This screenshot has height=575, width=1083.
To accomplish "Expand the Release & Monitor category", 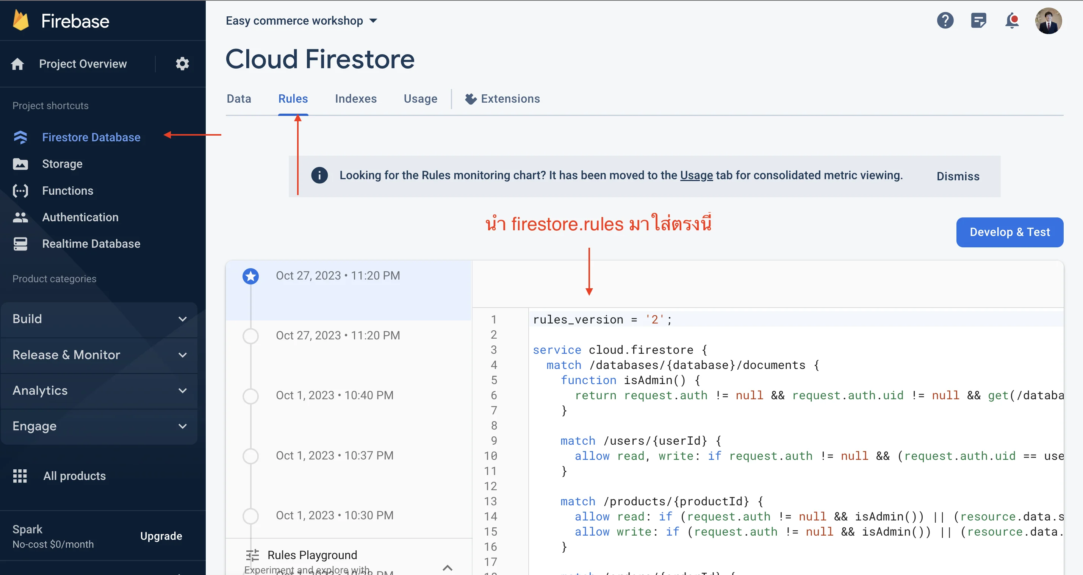I will tap(99, 355).
